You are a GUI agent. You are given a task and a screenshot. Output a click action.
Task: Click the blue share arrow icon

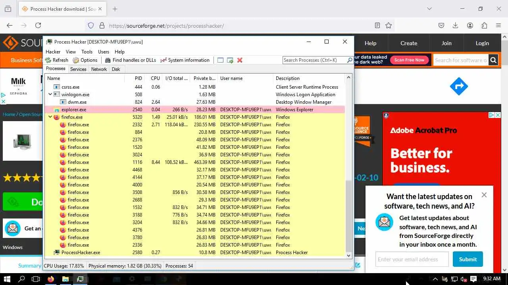(x=459, y=86)
